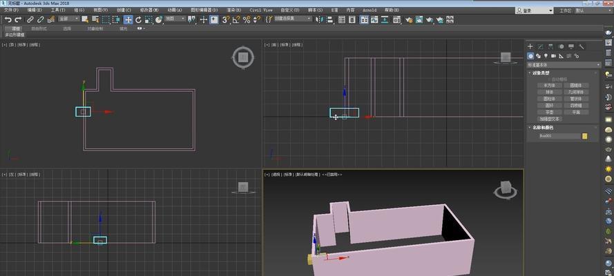The image size is (614, 276).
Task: Enable the 自动栅格 checkbox
Action: [x=549, y=79]
